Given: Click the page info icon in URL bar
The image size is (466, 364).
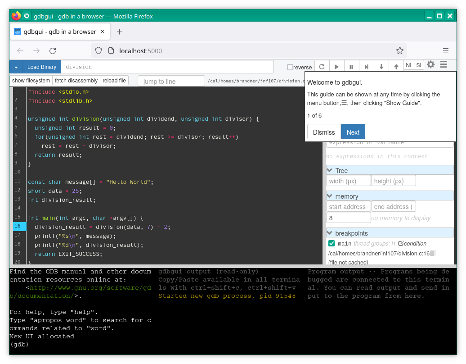Looking at the screenshot, I should (x=111, y=50).
